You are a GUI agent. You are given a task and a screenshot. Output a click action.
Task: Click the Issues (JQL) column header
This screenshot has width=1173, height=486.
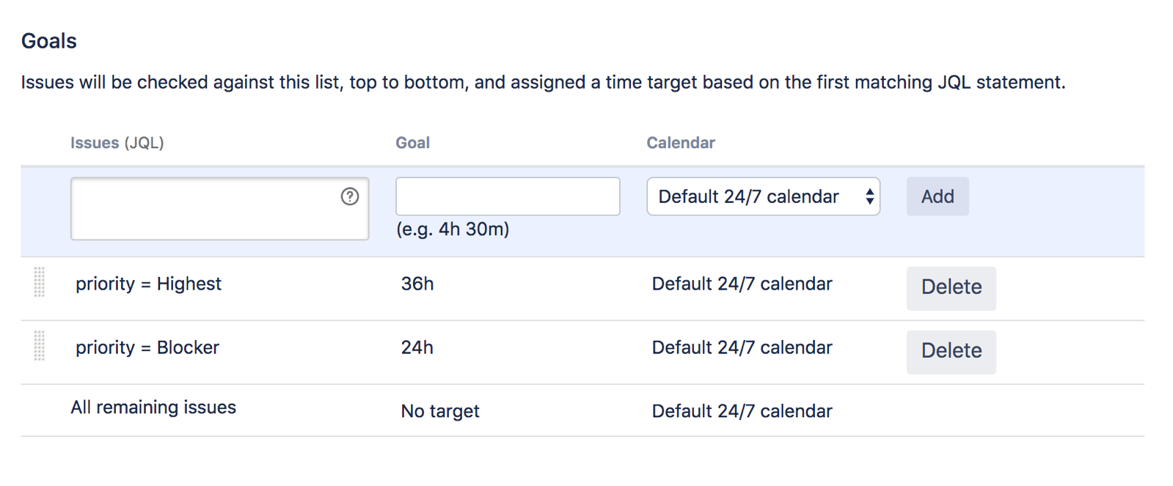117,143
